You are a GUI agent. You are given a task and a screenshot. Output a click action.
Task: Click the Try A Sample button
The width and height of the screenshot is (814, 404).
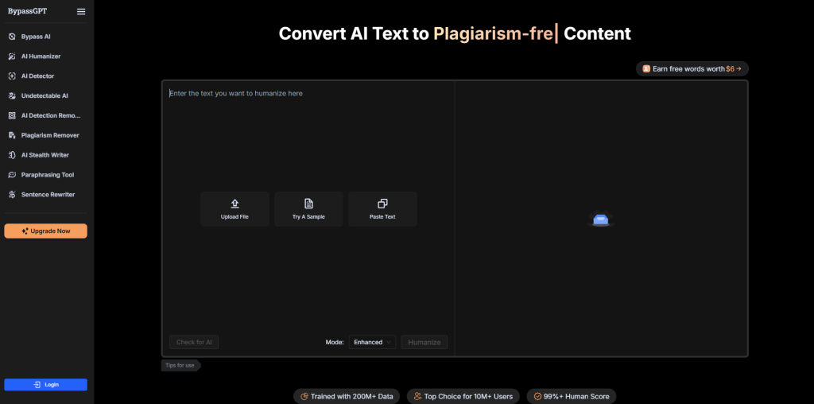click(x=309, y=208)
